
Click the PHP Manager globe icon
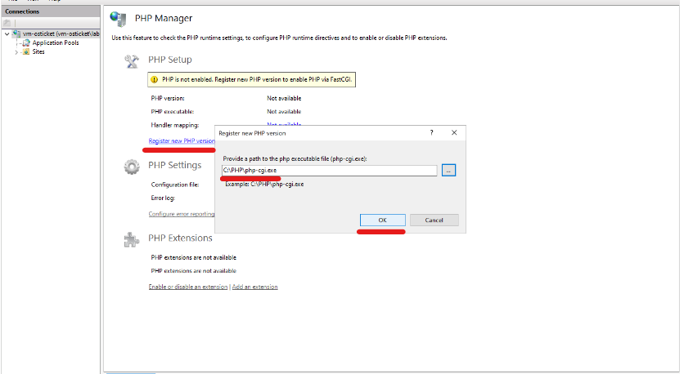pos(118,19)
